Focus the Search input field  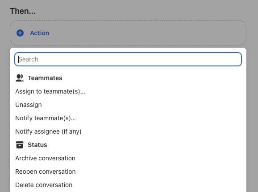128,59
